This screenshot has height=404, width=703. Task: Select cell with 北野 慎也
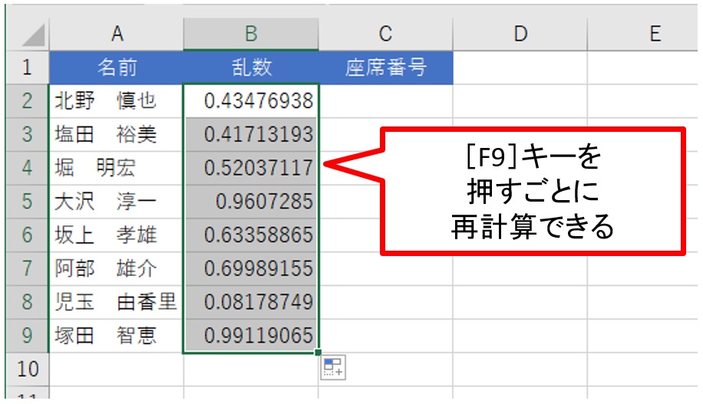point(117,100)
